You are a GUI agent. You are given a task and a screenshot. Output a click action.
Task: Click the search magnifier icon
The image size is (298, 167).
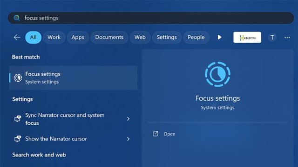tap(17, 18)
